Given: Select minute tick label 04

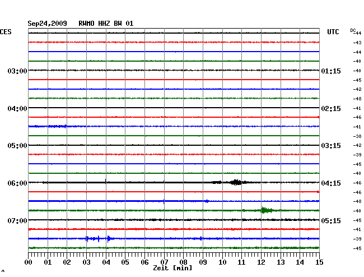Looking at the screenshot, I should [x=106, y=262].
